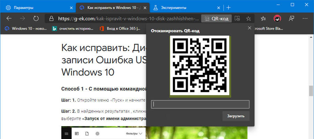Switch to the Параметры tab
This screenshot has width=314, height=139.
[x=38, y=8]
